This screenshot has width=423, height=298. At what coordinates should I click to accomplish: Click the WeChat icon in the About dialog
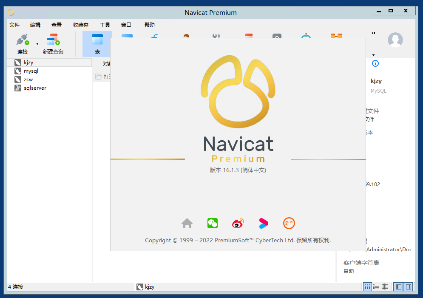point(213,223)
